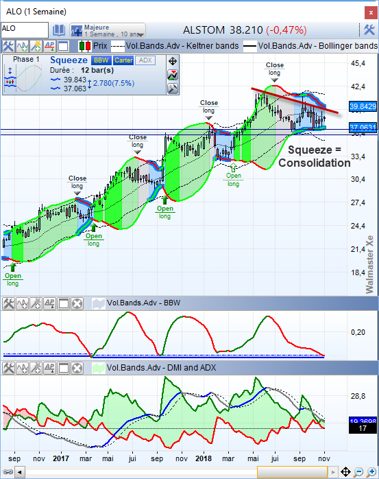379x479 pixels.
Task: Click the move handle of Squeeze panel
Action: (x=173, y=61)
